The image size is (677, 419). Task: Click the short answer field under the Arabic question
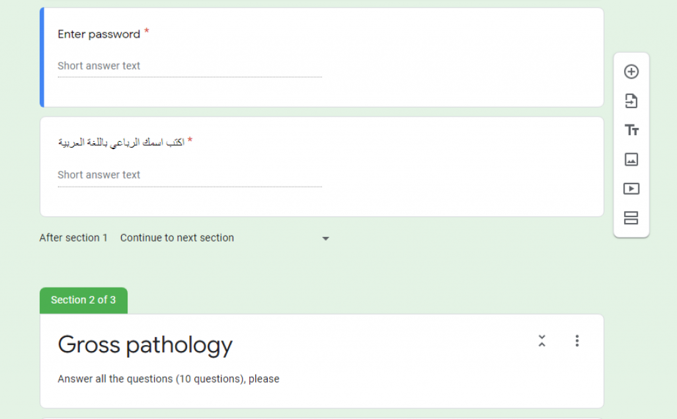click(x=189, y=175)
